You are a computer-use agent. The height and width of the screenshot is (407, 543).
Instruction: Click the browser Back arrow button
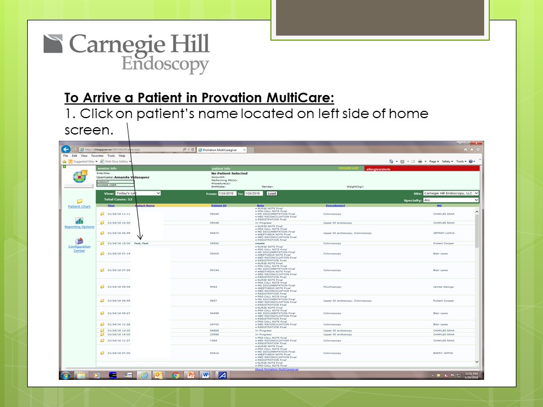[66, 149]
